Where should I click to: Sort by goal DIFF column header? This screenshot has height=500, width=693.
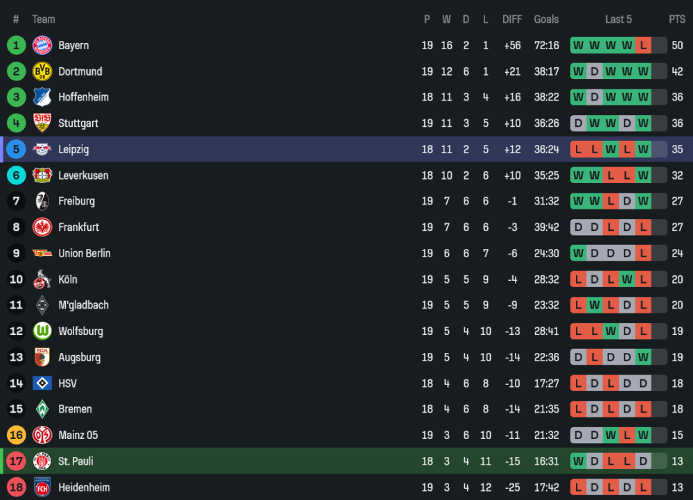pos(512,19)
